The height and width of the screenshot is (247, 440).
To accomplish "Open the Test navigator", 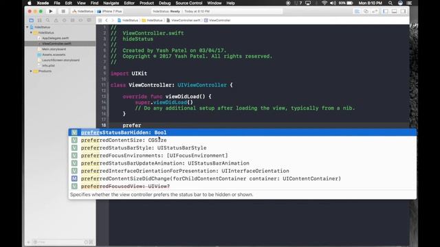I will tap(64, 21).
